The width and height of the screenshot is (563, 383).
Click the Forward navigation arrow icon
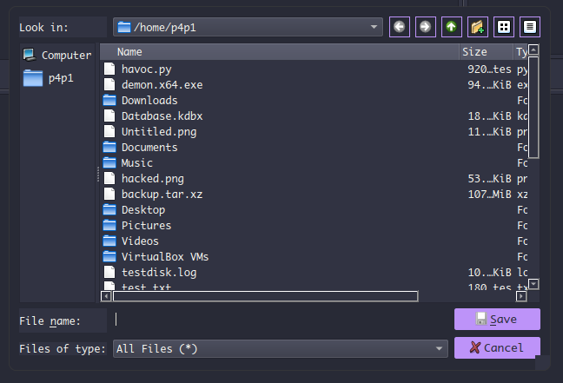coord(425,27)
